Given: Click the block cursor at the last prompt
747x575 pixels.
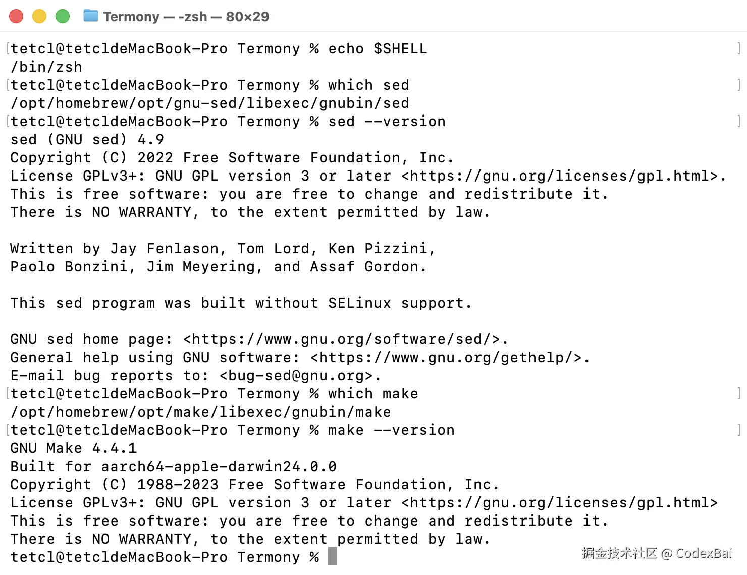Looking at the screenshot, I should (332, 557).
